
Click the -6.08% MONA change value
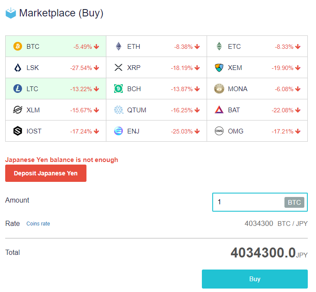click(284, 89)
